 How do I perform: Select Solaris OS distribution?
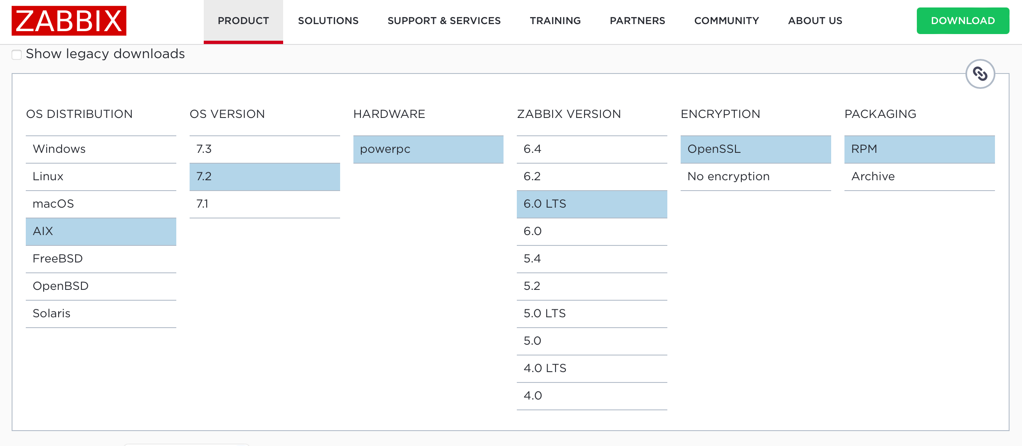[x=101, y=314]
